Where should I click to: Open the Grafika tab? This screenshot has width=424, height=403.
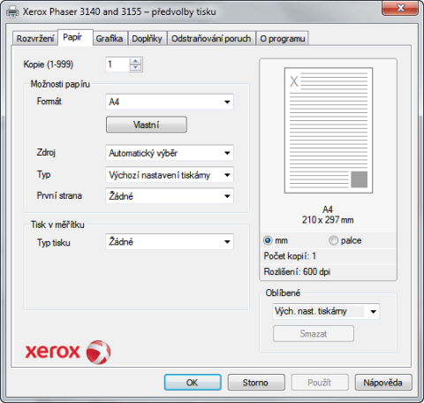[x=110, y=39]
